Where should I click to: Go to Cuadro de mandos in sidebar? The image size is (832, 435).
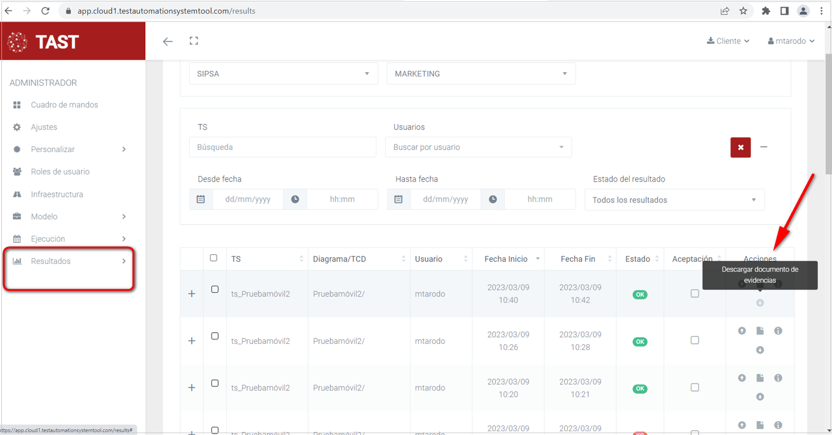tap(64, 105)
